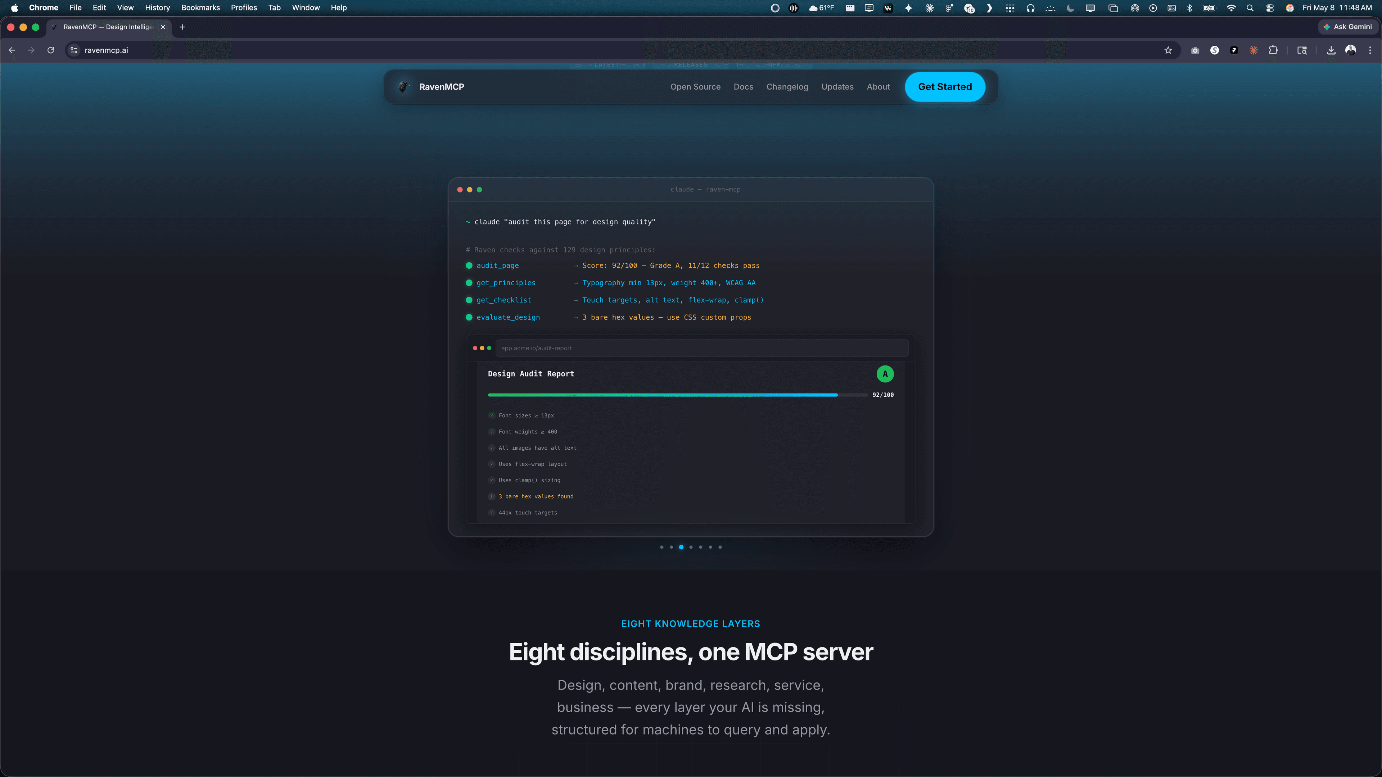Open the Chrome File menu
Screen dimensions: 1382x777
(76, 8)
